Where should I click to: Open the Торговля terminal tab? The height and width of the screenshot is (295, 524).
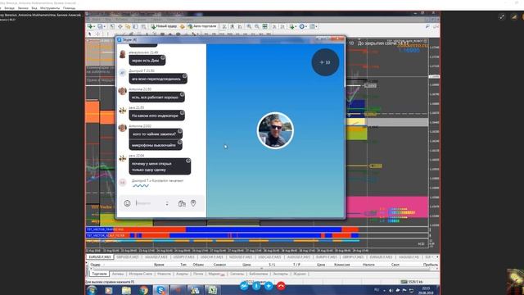[99, 274]
